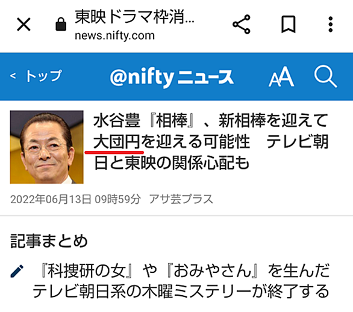The image size is (353, 312).
Task: Tap the padlock site security icon
Action: tap(61, 24)
